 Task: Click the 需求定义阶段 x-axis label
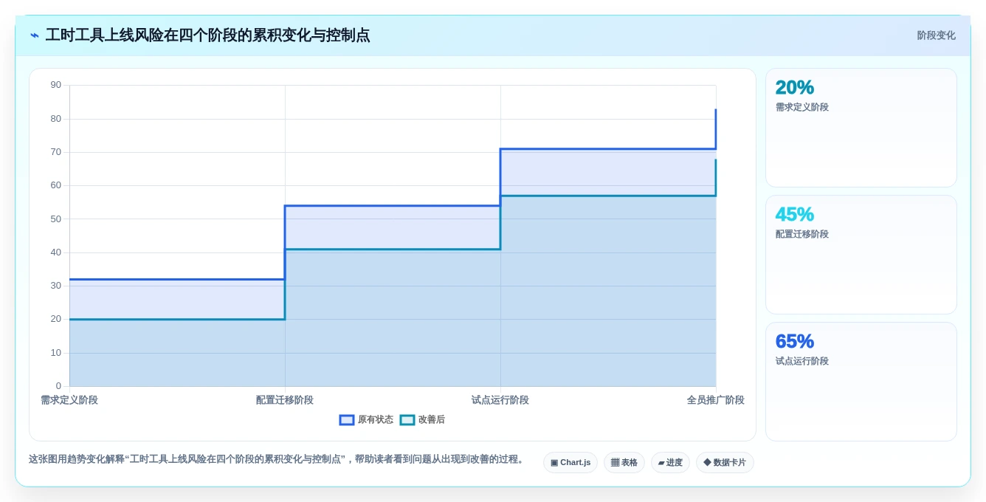coord(69,400)
